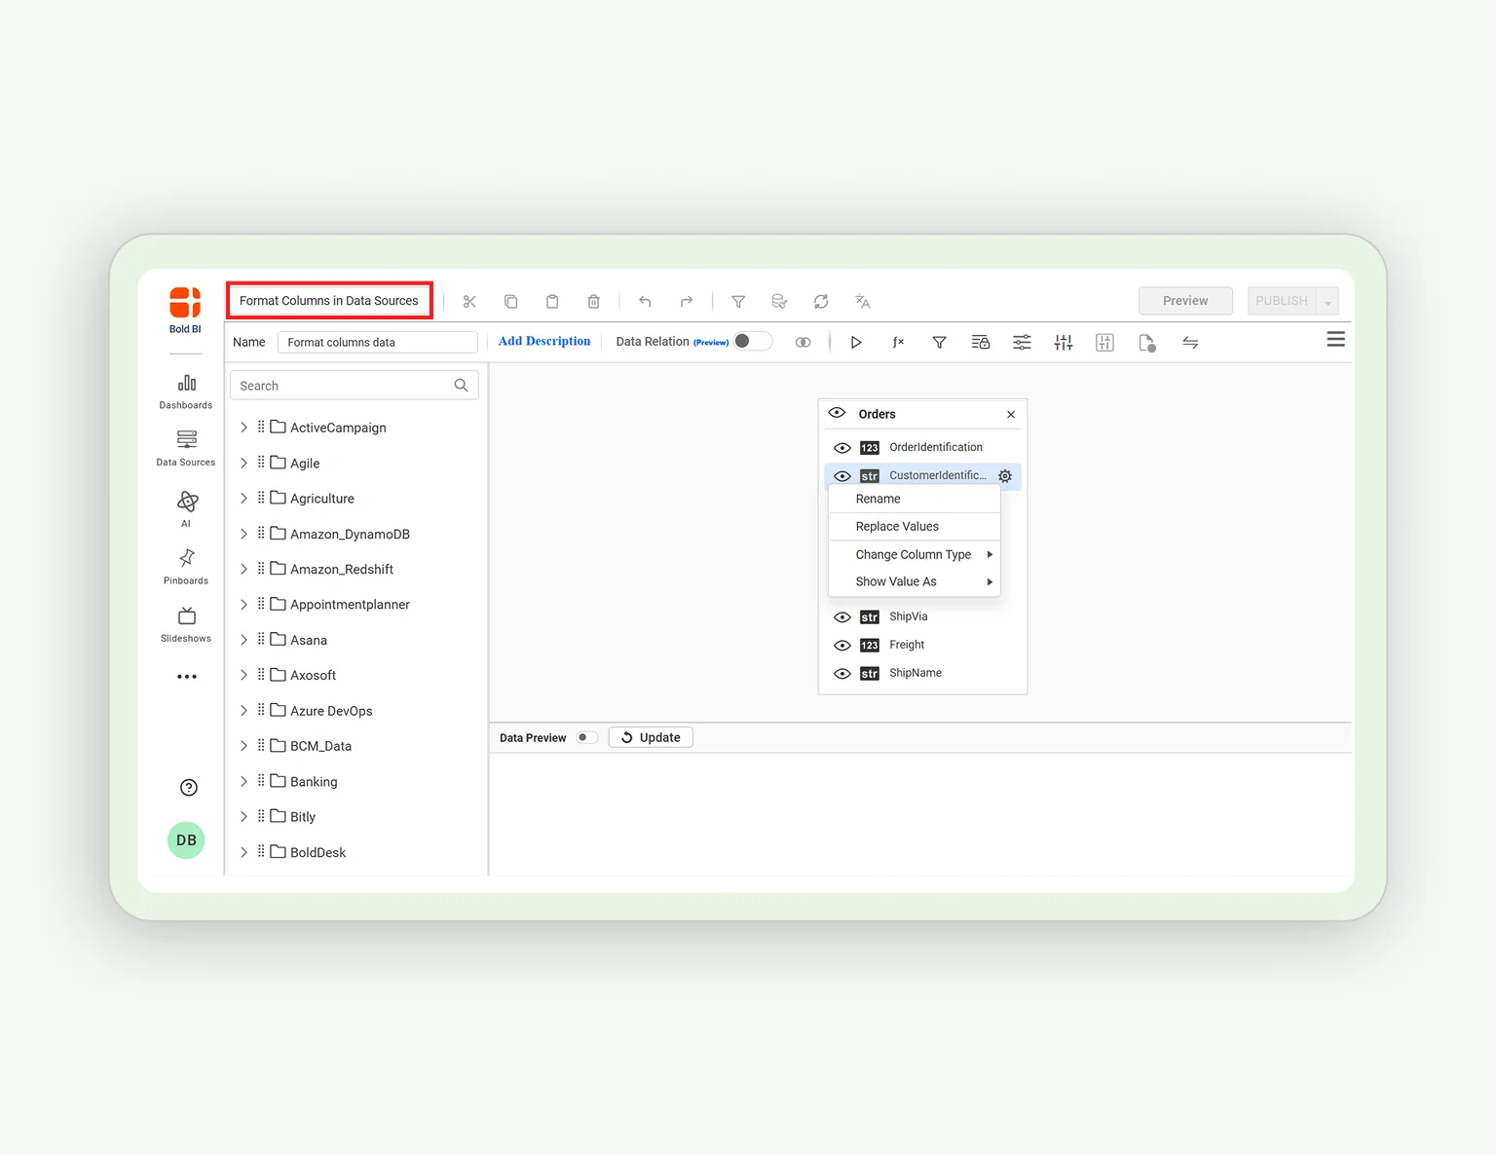Click the Redo arrow icon
The height and width of the screenshot is (1155, 1496).
point(687,302)
